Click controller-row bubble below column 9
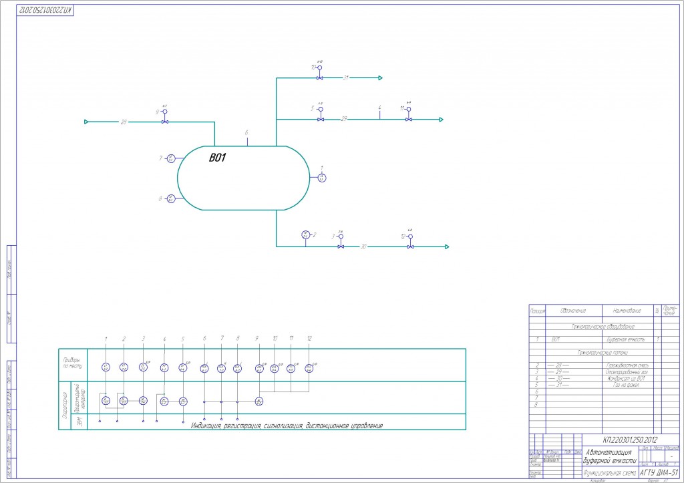This screenshot has height=483, width=684. click(x=259, y=401)
